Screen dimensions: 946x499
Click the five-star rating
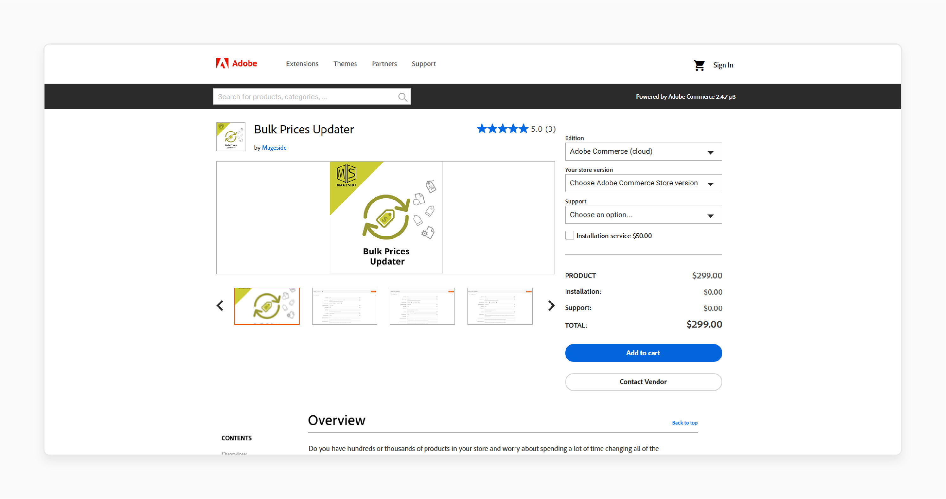point(502,129)
